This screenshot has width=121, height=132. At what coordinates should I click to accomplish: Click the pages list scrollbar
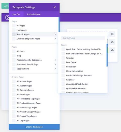[x=107, y=55]
